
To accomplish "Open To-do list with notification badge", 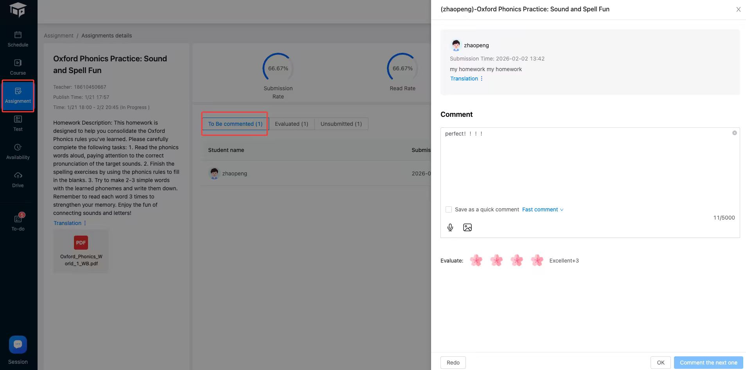I will pos(18,223).
